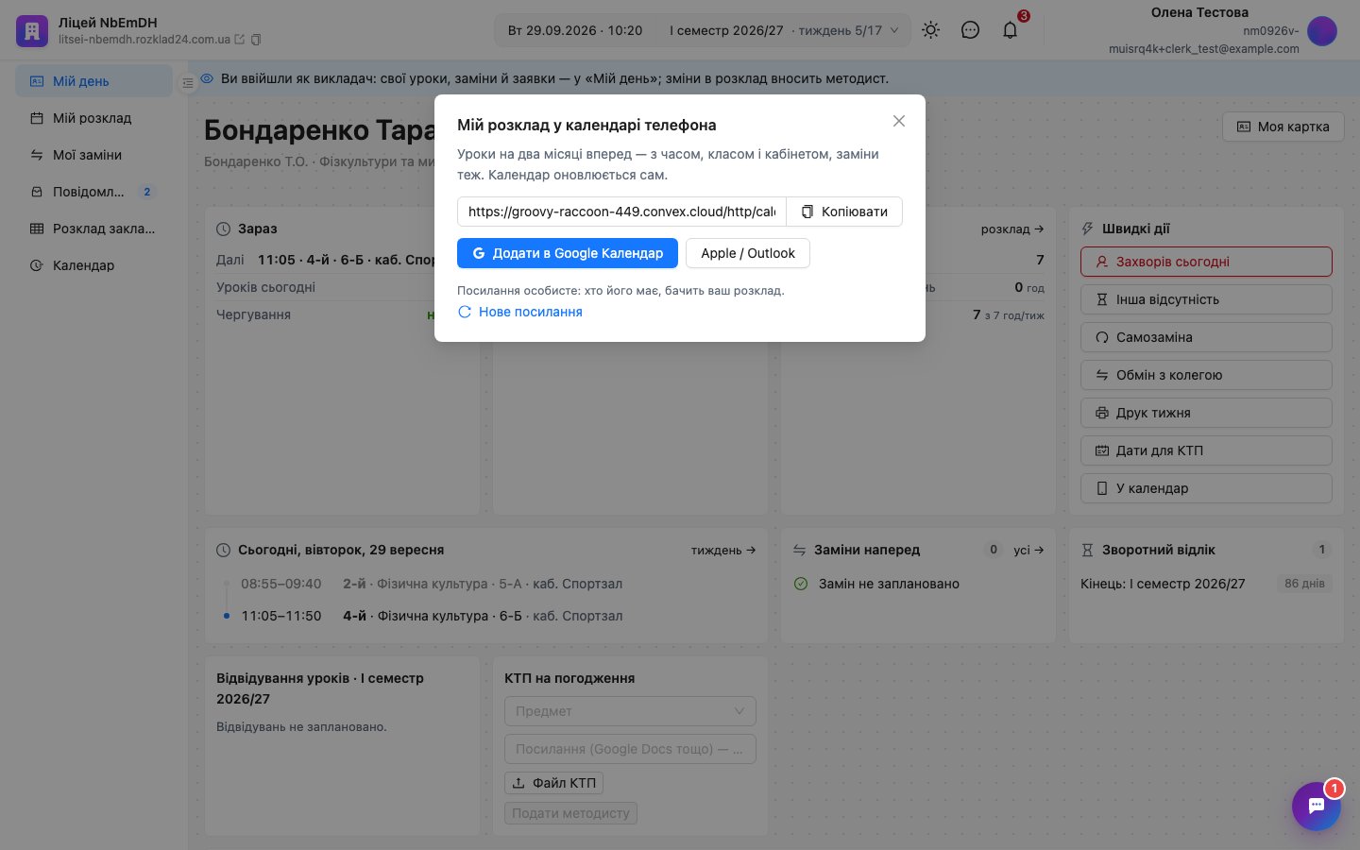Select the 08:55–09:40 lesson row
Viewport: 1360px width, 850px height.
(x=486, y=584)
